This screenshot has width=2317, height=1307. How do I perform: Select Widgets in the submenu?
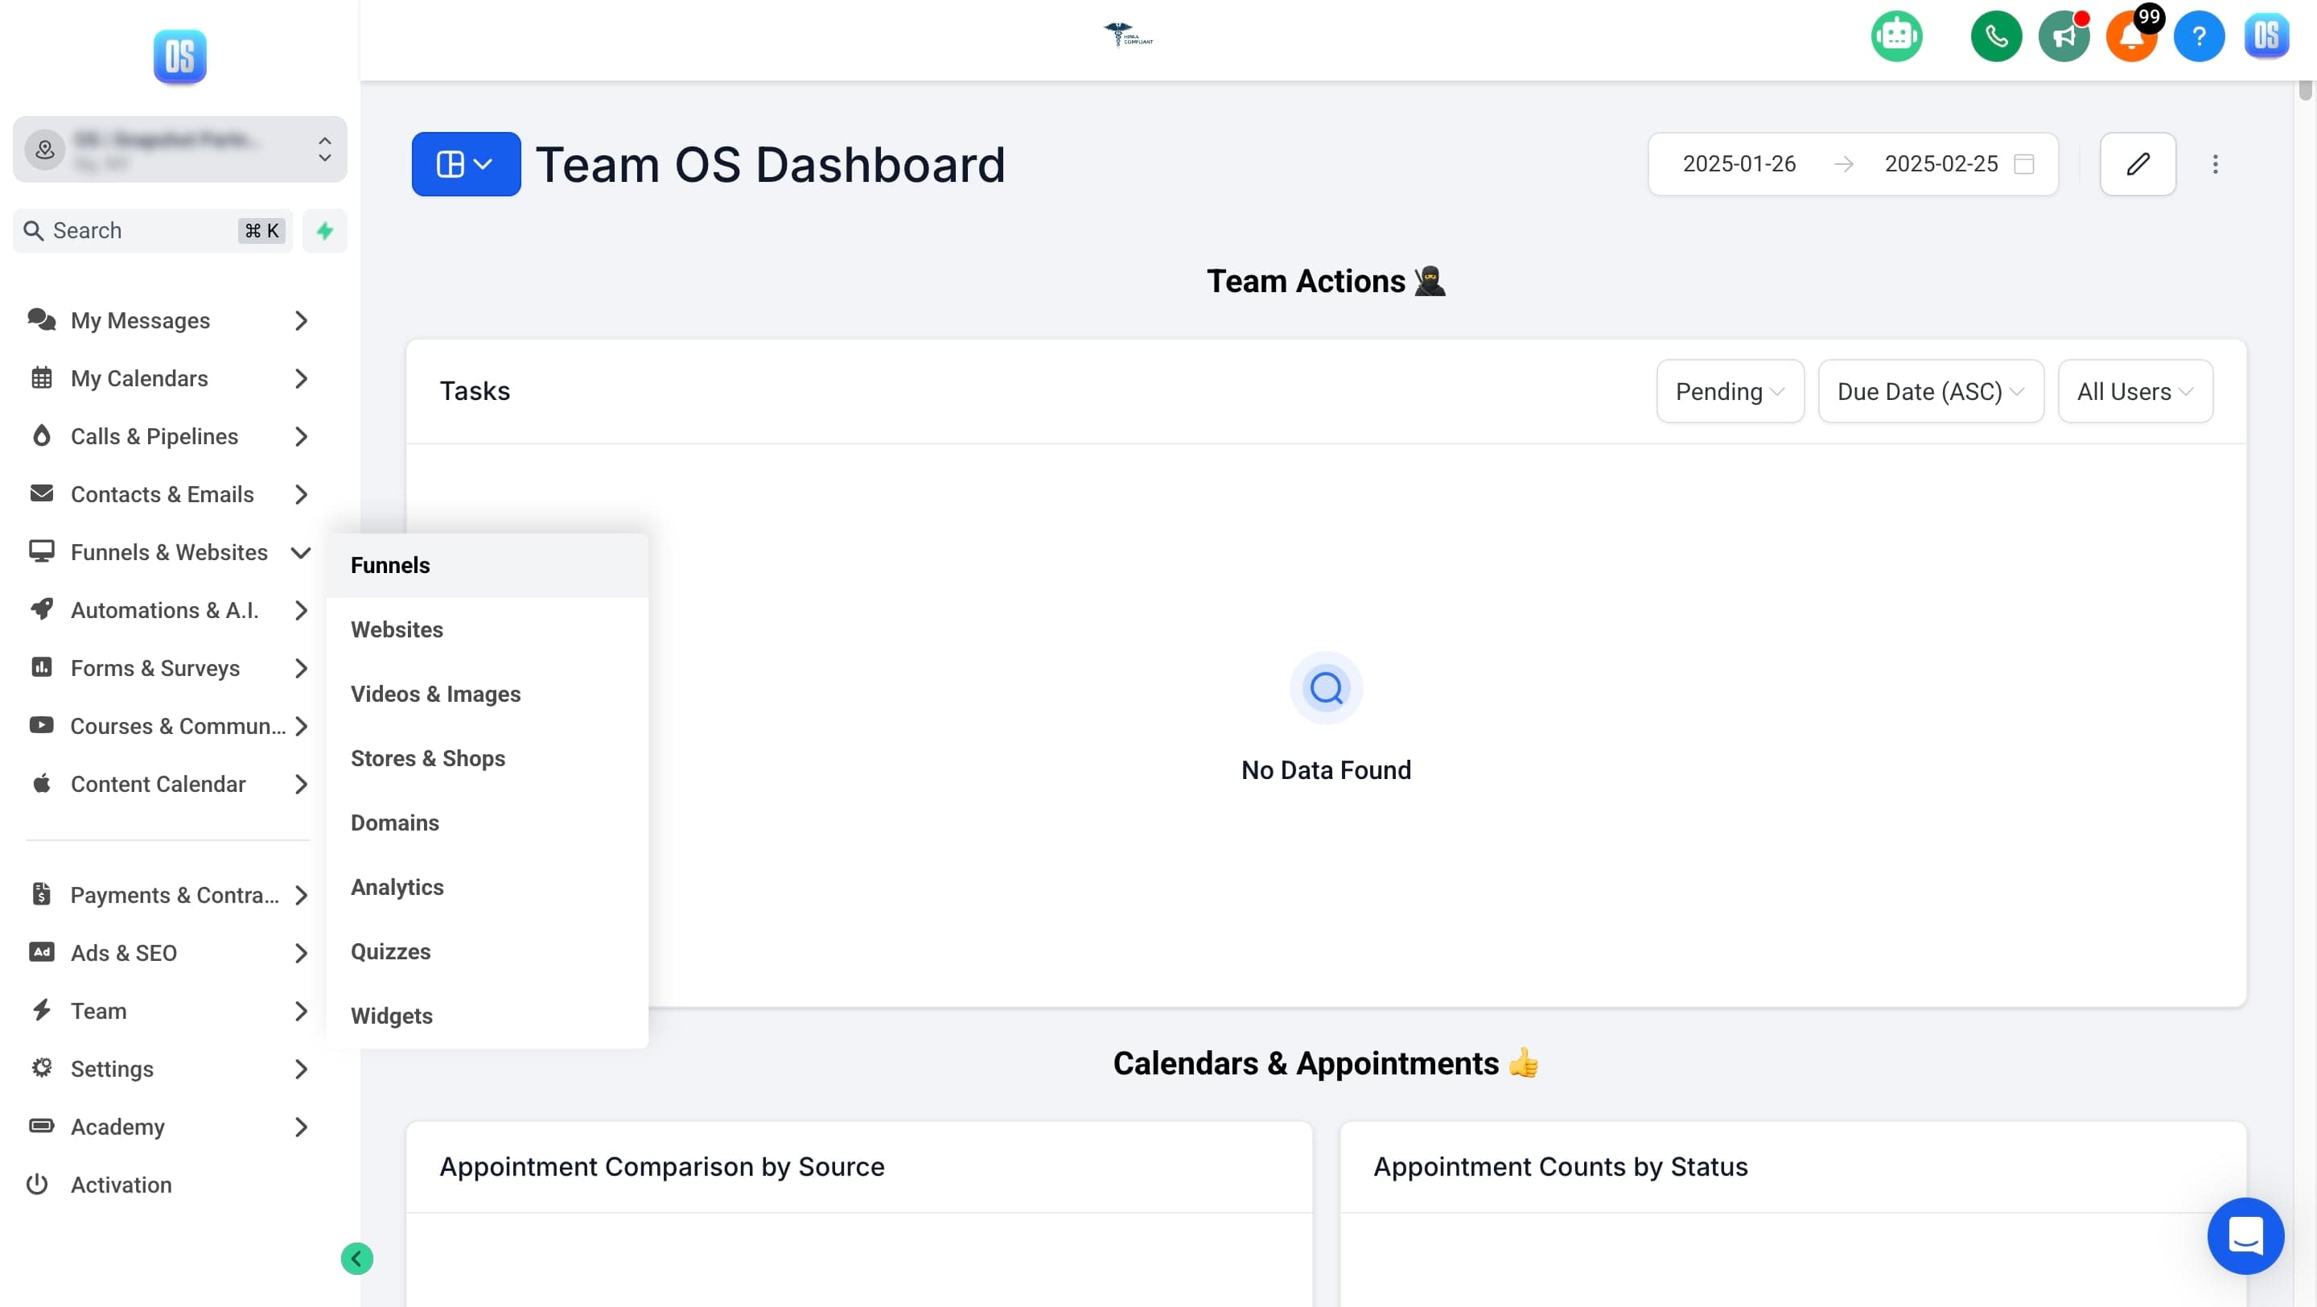pyautogui.click(x=487, y=1016)
